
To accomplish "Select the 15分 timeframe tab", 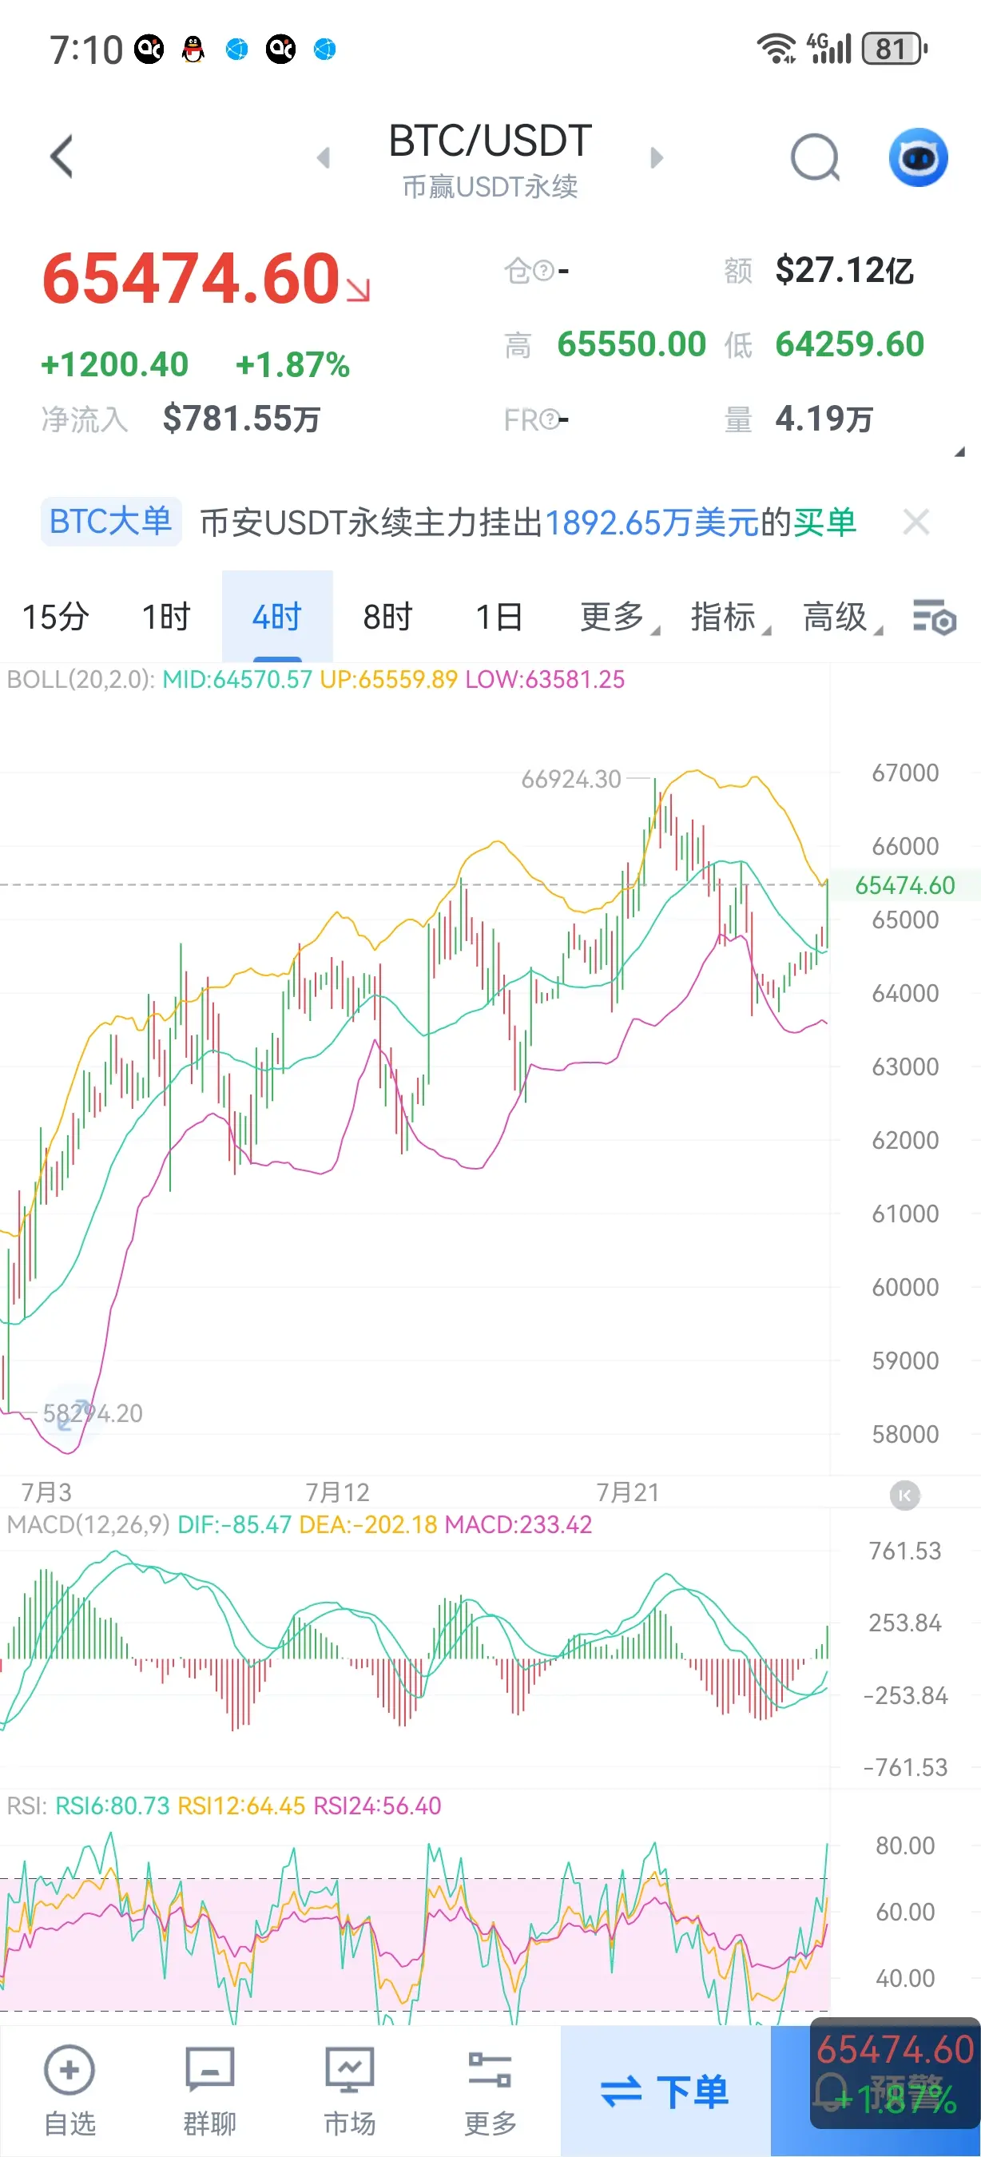I will pos(55,617).
